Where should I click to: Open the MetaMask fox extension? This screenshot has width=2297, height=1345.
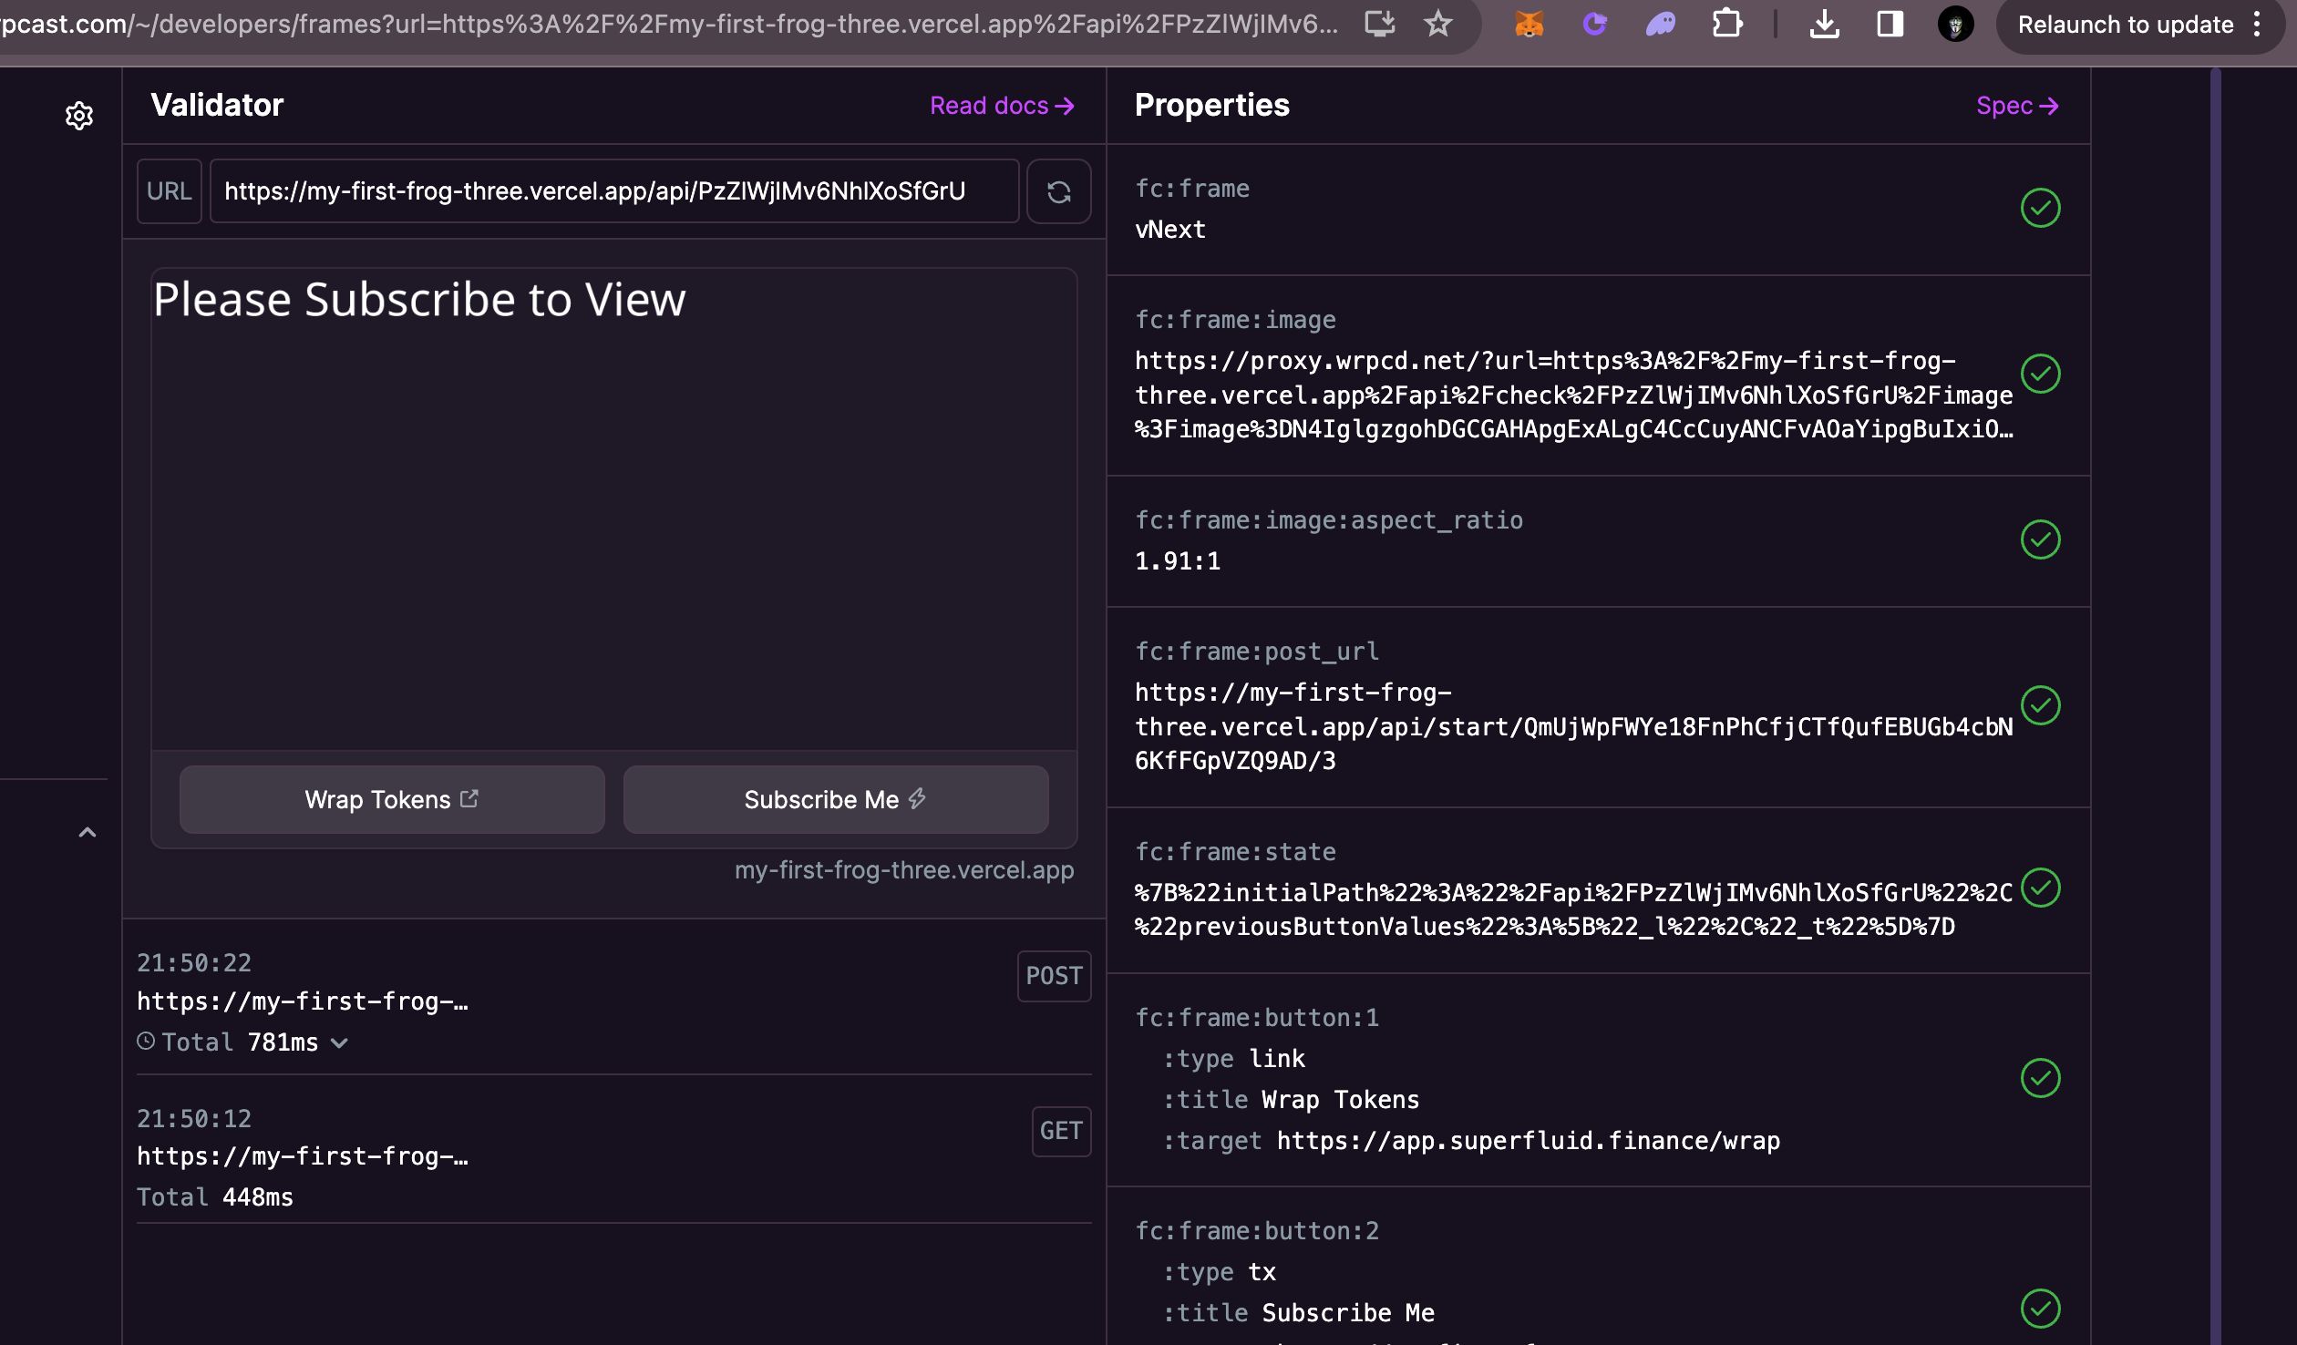pos(1529,24)
